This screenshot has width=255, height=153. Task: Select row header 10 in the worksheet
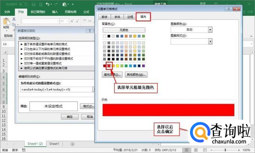click(x=4, y=111)
